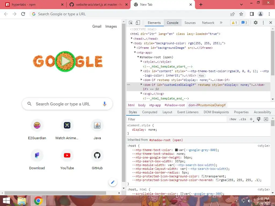Click the inspect element picker icon

click(131, 23)
